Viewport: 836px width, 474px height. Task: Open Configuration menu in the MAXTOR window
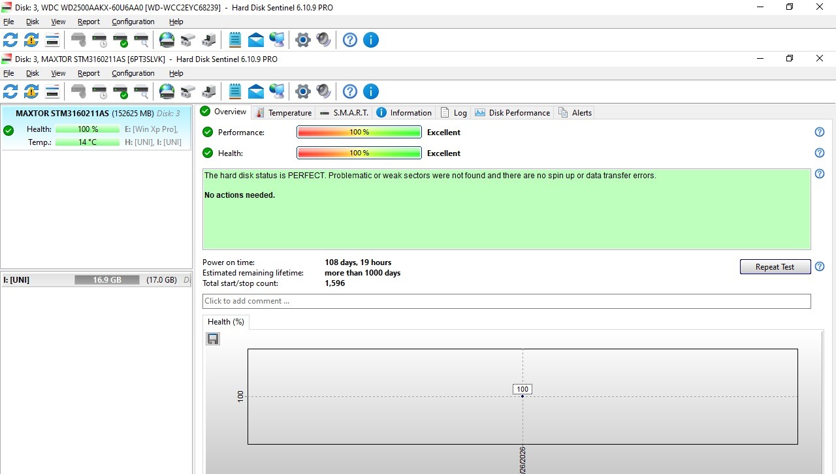[x=133, y=74]
